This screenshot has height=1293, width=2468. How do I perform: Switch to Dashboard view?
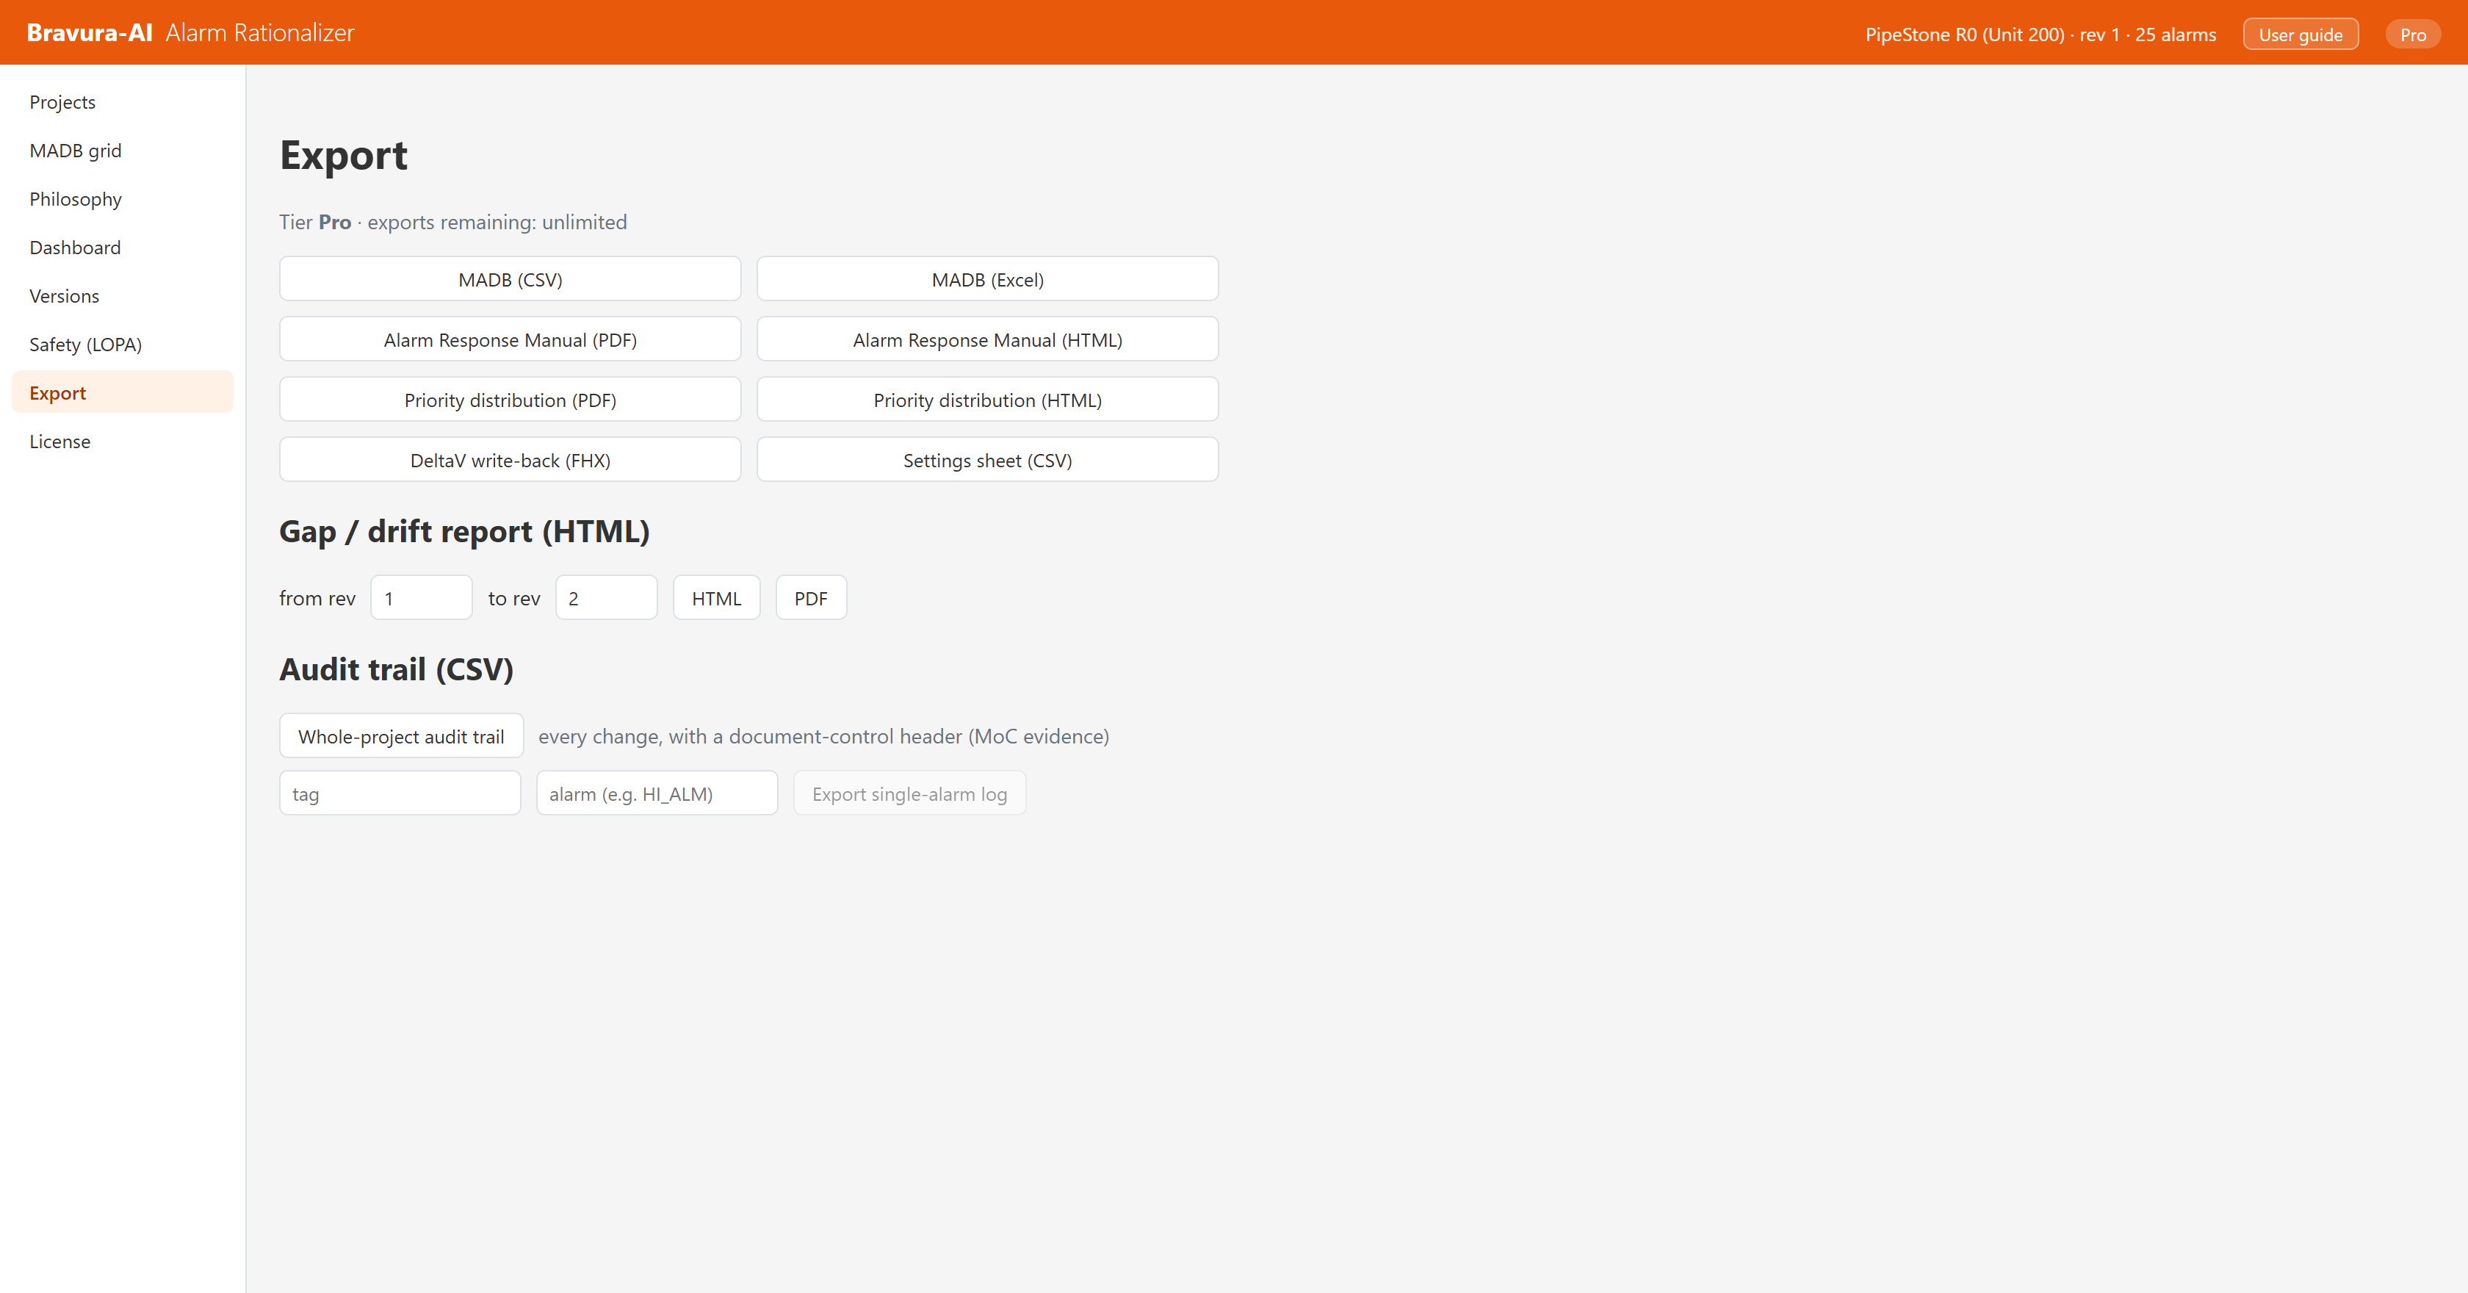click(123, 248)
